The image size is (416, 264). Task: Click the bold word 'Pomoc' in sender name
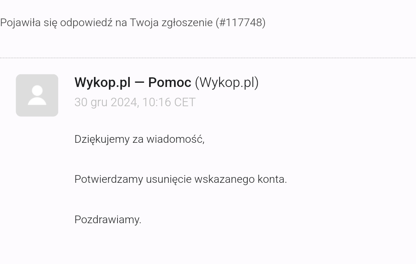pyautogui.click(x=169, y=82)
